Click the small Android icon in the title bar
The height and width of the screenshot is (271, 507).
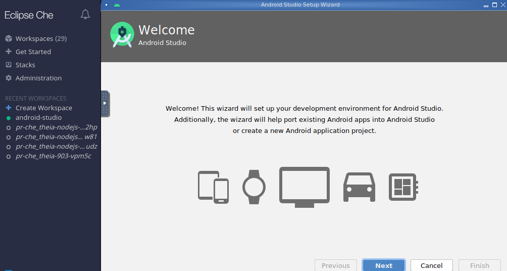click(117, 5)
